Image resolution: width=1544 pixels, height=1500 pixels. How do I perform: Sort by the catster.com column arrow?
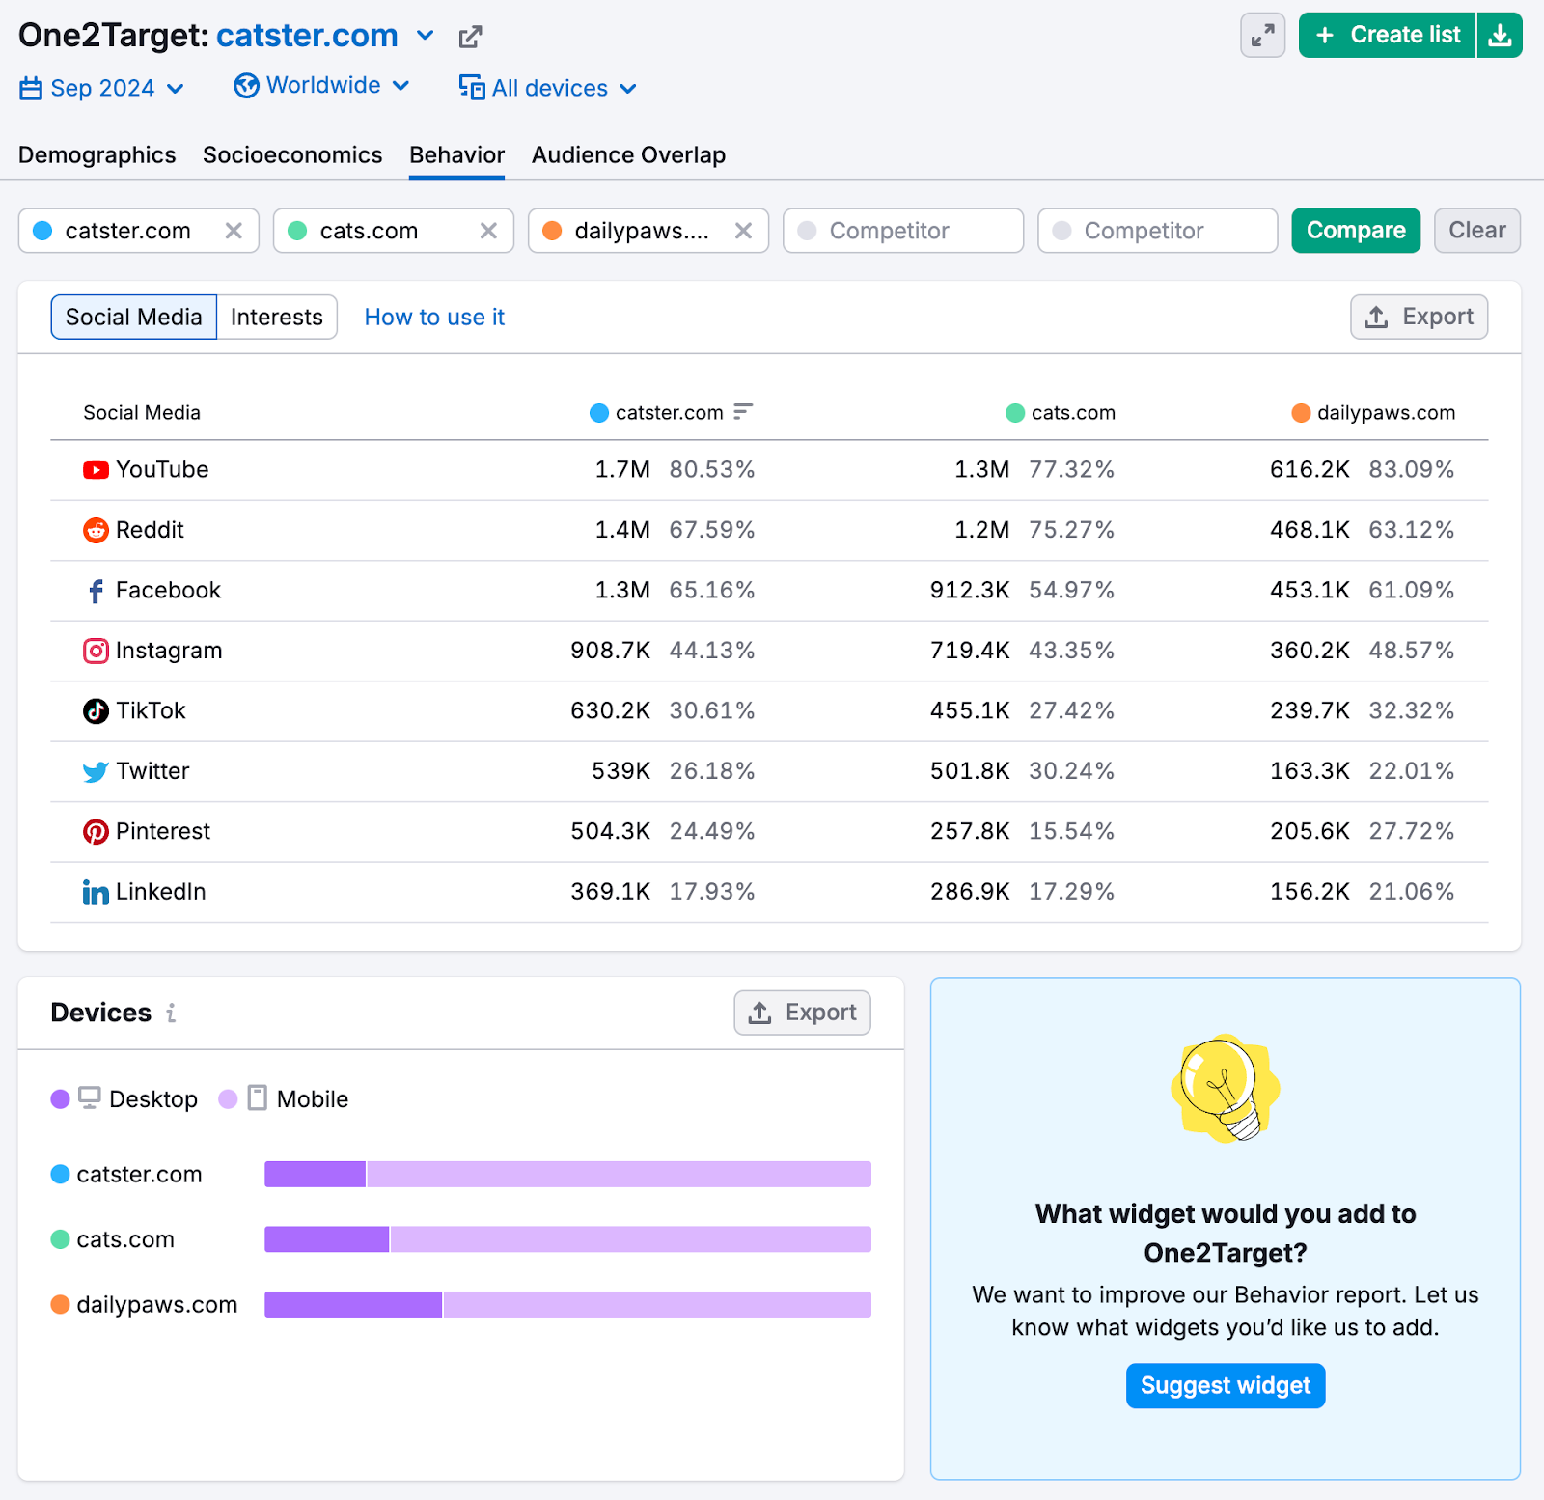pyautogui.click(x=741, y=412)
